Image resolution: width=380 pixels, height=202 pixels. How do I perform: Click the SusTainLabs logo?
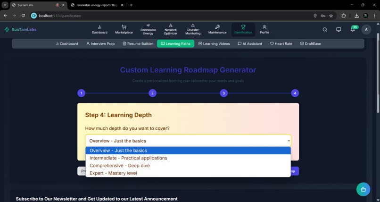[20, 30]
